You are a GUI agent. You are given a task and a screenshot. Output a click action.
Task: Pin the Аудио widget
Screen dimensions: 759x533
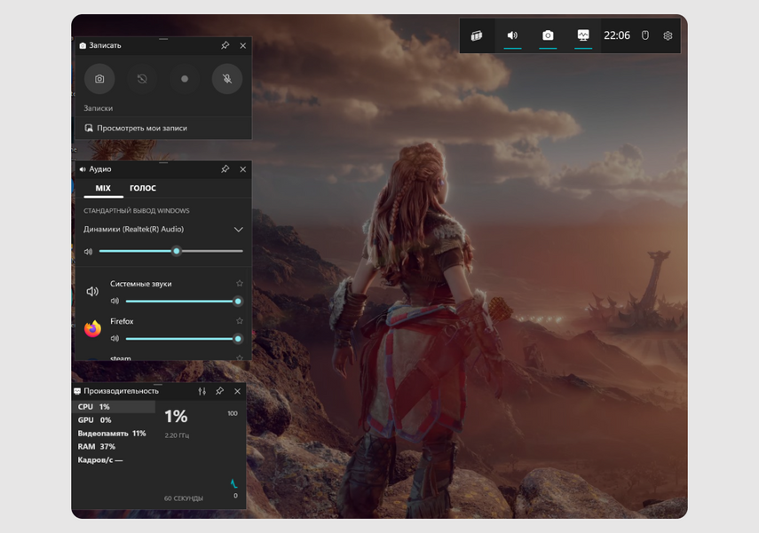click(x=225, y=169)
